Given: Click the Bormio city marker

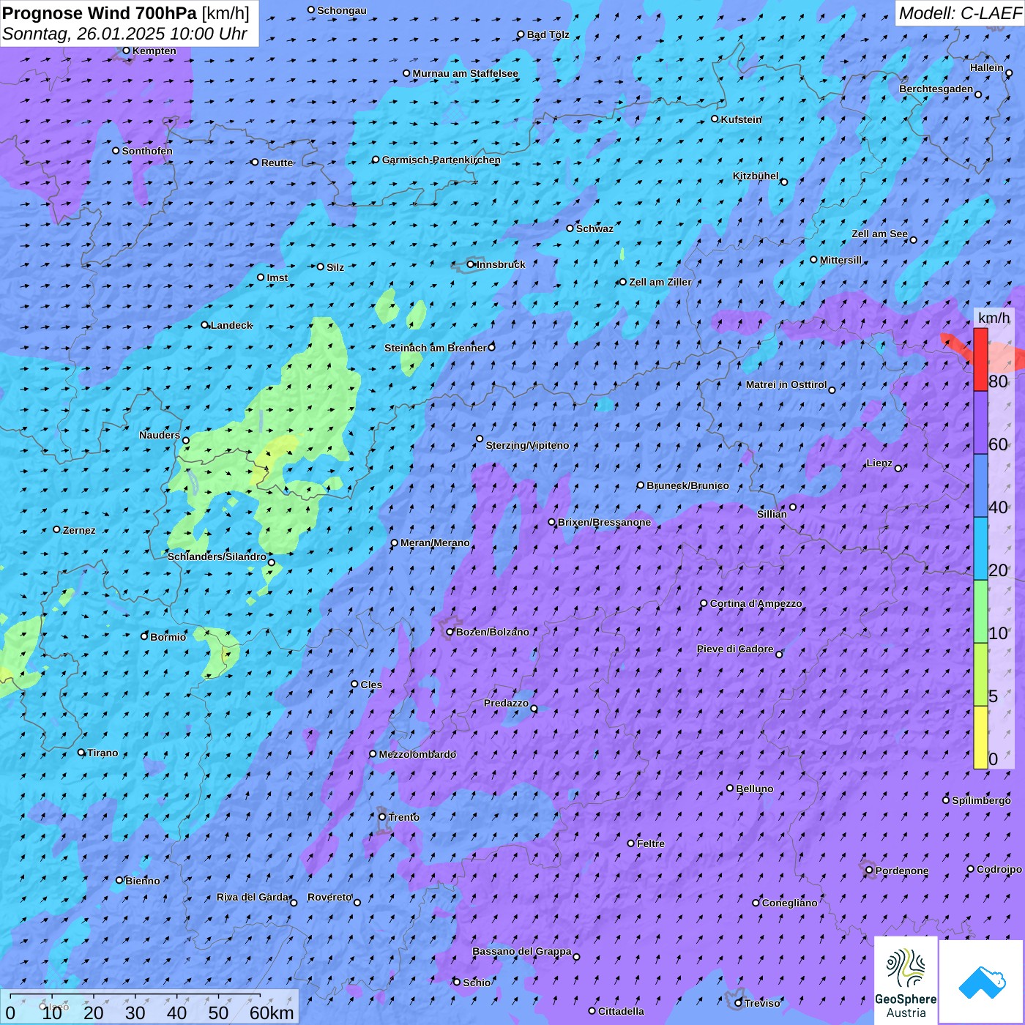Looking at the screenshot, I should [x=144, y=636].
